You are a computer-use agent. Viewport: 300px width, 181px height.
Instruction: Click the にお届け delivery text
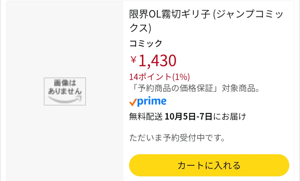230,117
